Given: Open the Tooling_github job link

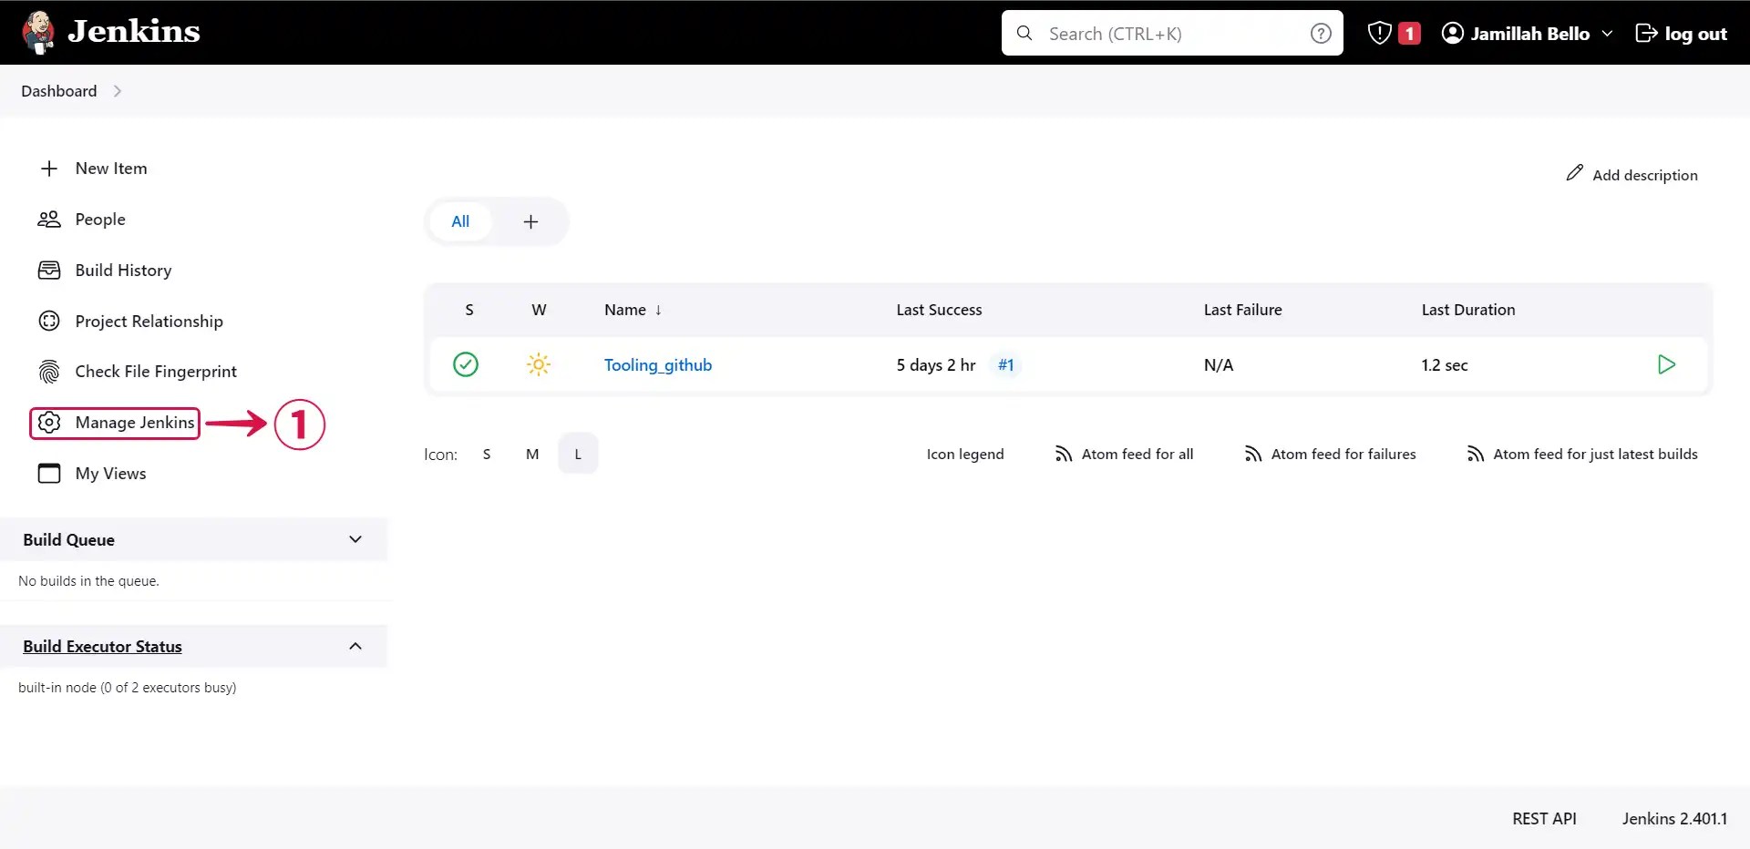Looking at the screenshot, I should (x=657, y=364).
